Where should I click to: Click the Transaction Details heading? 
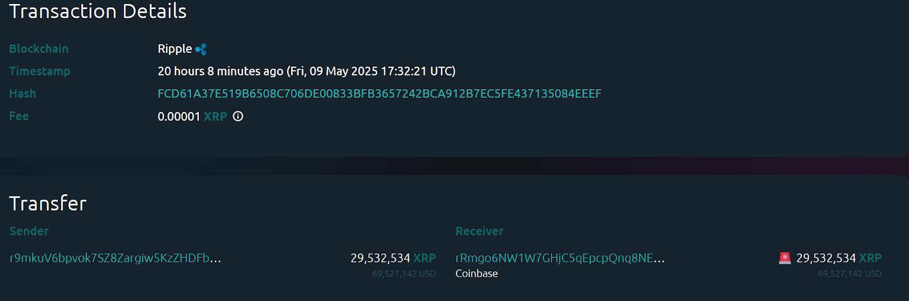[x=98, y=11]
